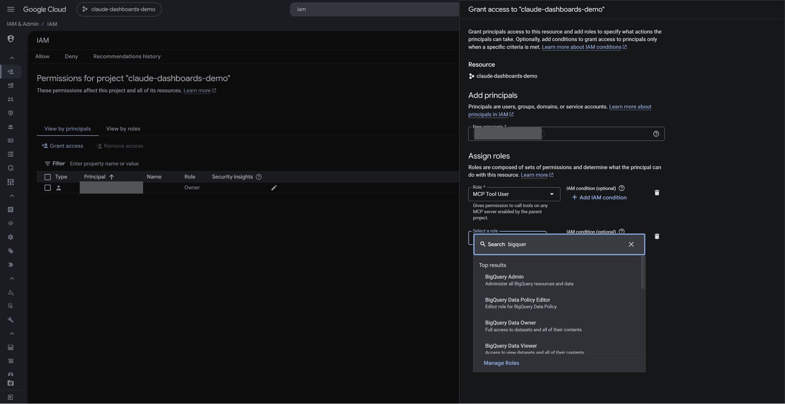785x404 pixels.
Task: Sort by the Principal column arrow
Action: pos(112,177)
